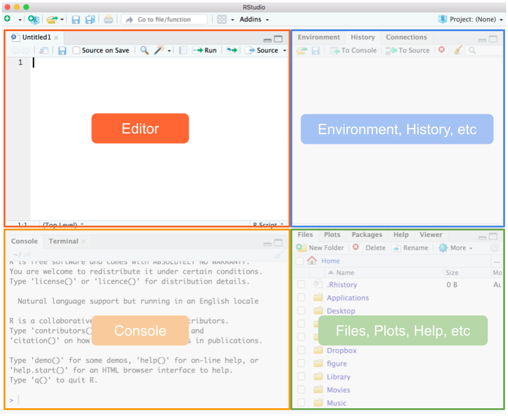This screenshot has height=416, width=508.
Task: Close the Terminal tab
Action: [x=84, y=241]
